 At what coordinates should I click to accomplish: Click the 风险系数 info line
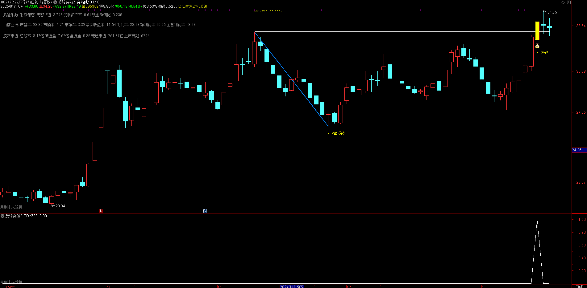pyautogui.click(x=63, y=15)
